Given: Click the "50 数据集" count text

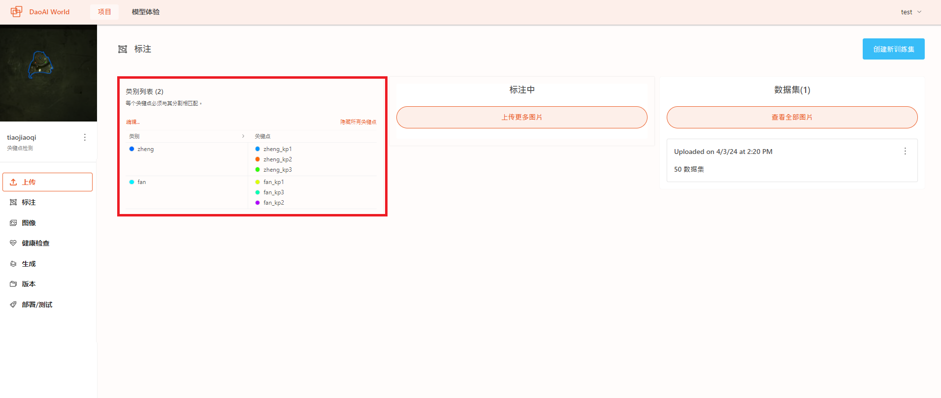Looking at the screenshot, I should point(689,169).
